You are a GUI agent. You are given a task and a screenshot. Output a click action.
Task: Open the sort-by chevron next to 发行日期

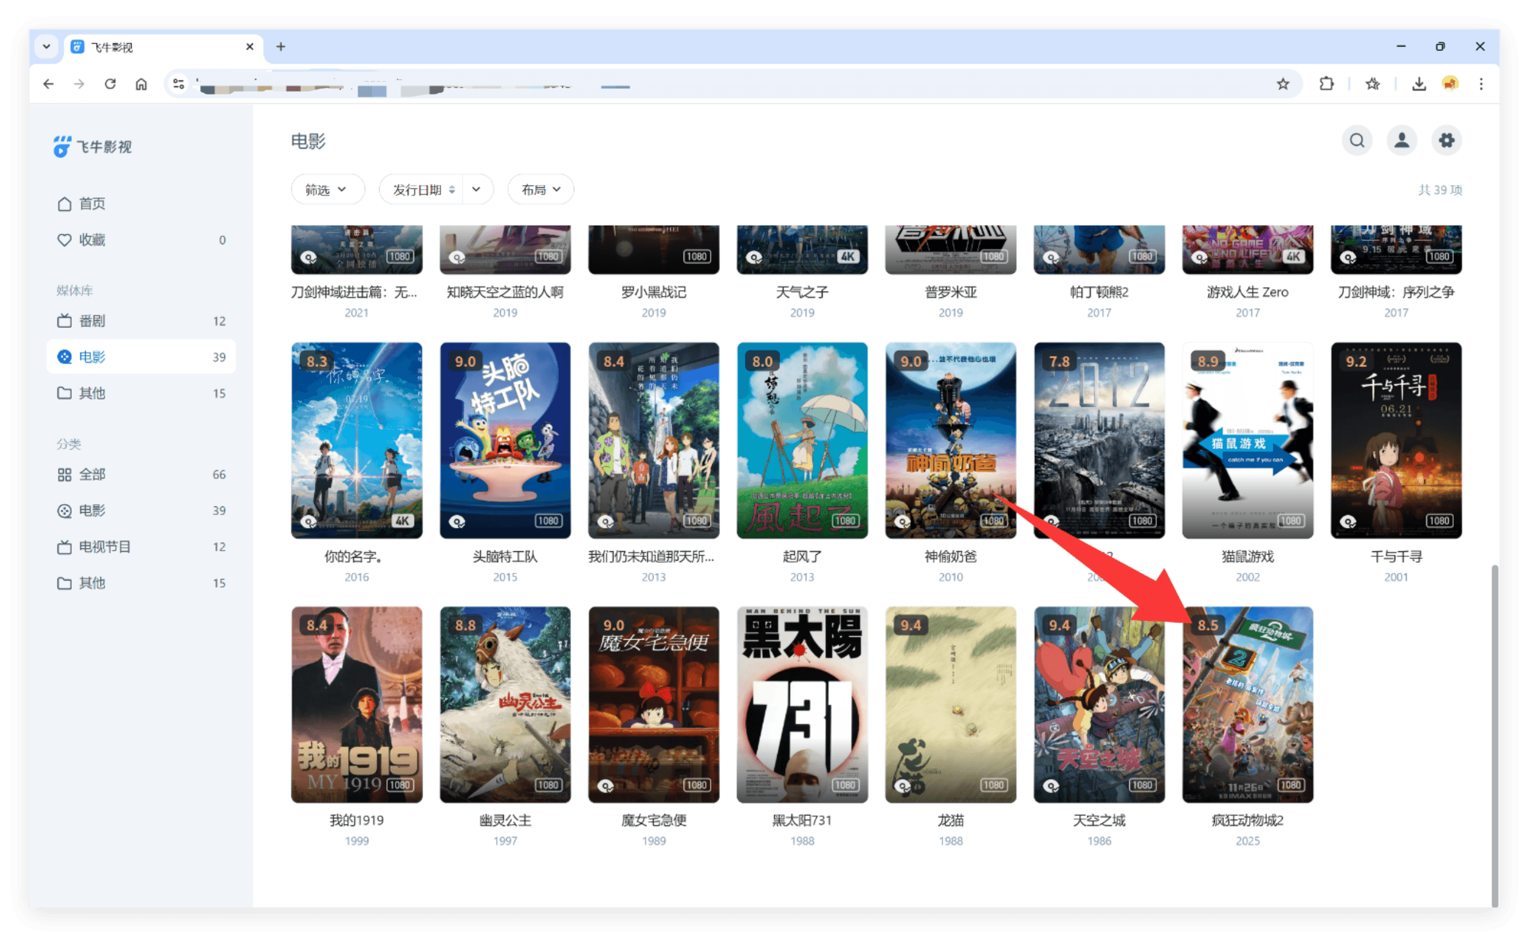point(476,190)
